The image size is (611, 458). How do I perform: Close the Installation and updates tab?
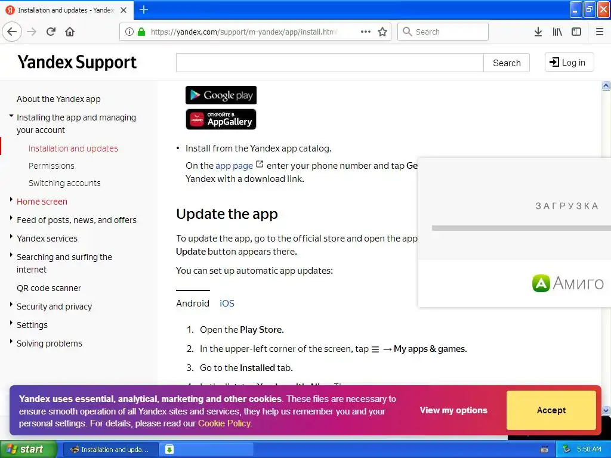124,10
